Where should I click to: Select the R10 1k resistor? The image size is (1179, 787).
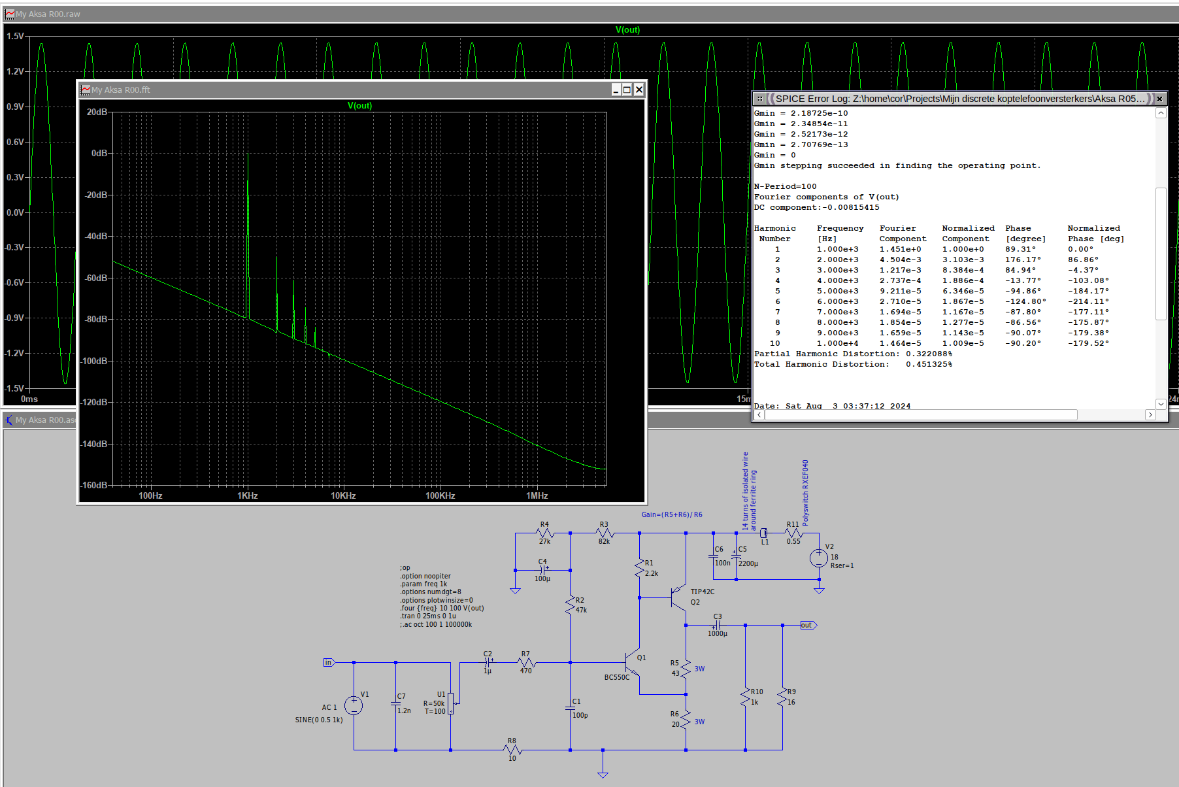(745, 697)
